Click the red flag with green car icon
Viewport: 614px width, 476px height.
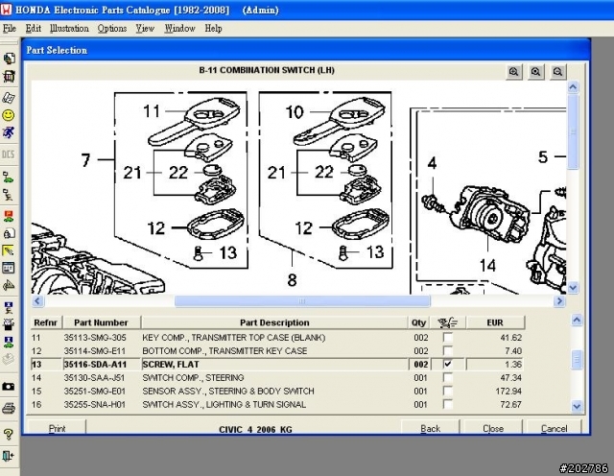[x=9, y=216]
